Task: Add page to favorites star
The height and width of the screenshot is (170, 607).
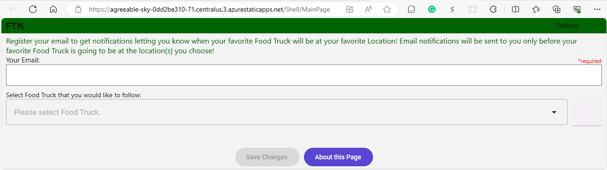Action: click(387, 9)
